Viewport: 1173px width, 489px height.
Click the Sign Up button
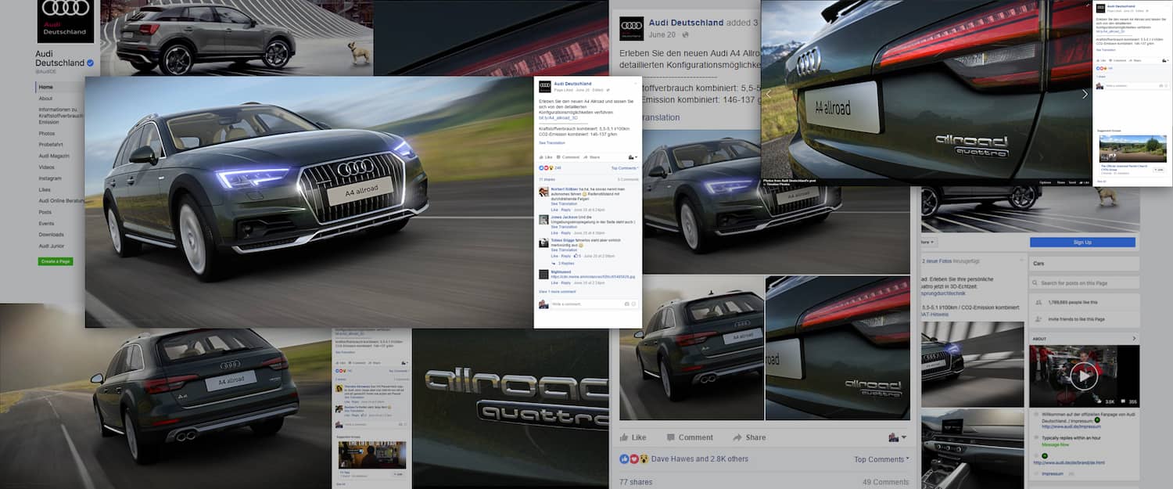point(1082,243)
